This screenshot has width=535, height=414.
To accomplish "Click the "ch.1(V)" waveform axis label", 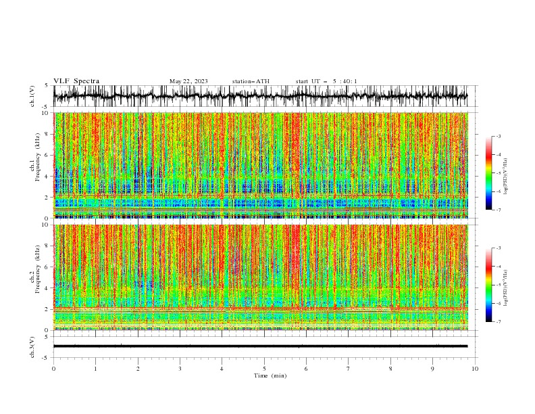I will coord(32,96).
